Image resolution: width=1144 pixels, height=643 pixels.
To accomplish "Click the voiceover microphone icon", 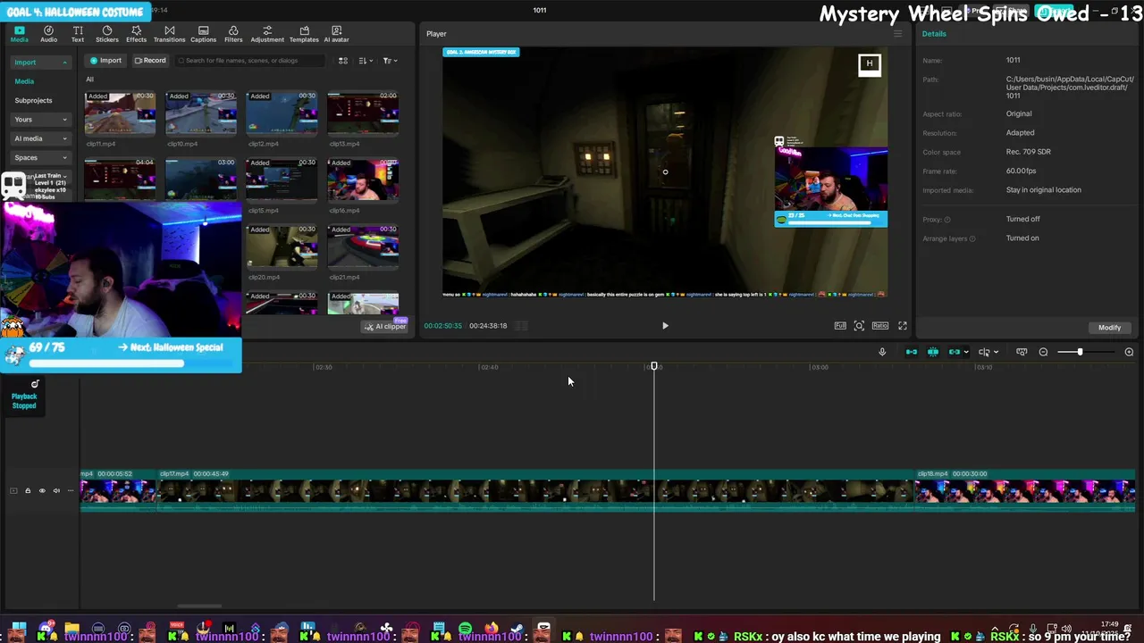I will click(x=882, y=352).
